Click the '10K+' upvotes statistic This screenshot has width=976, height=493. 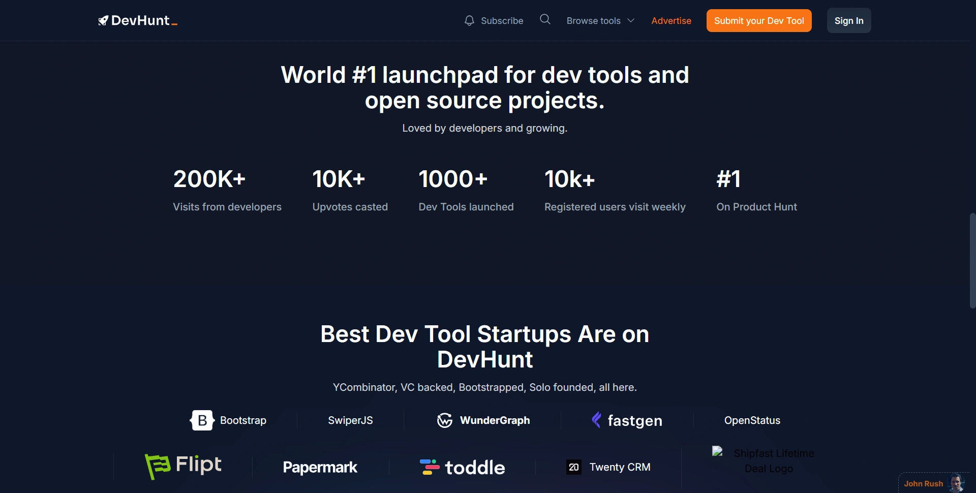coord(339,179)
